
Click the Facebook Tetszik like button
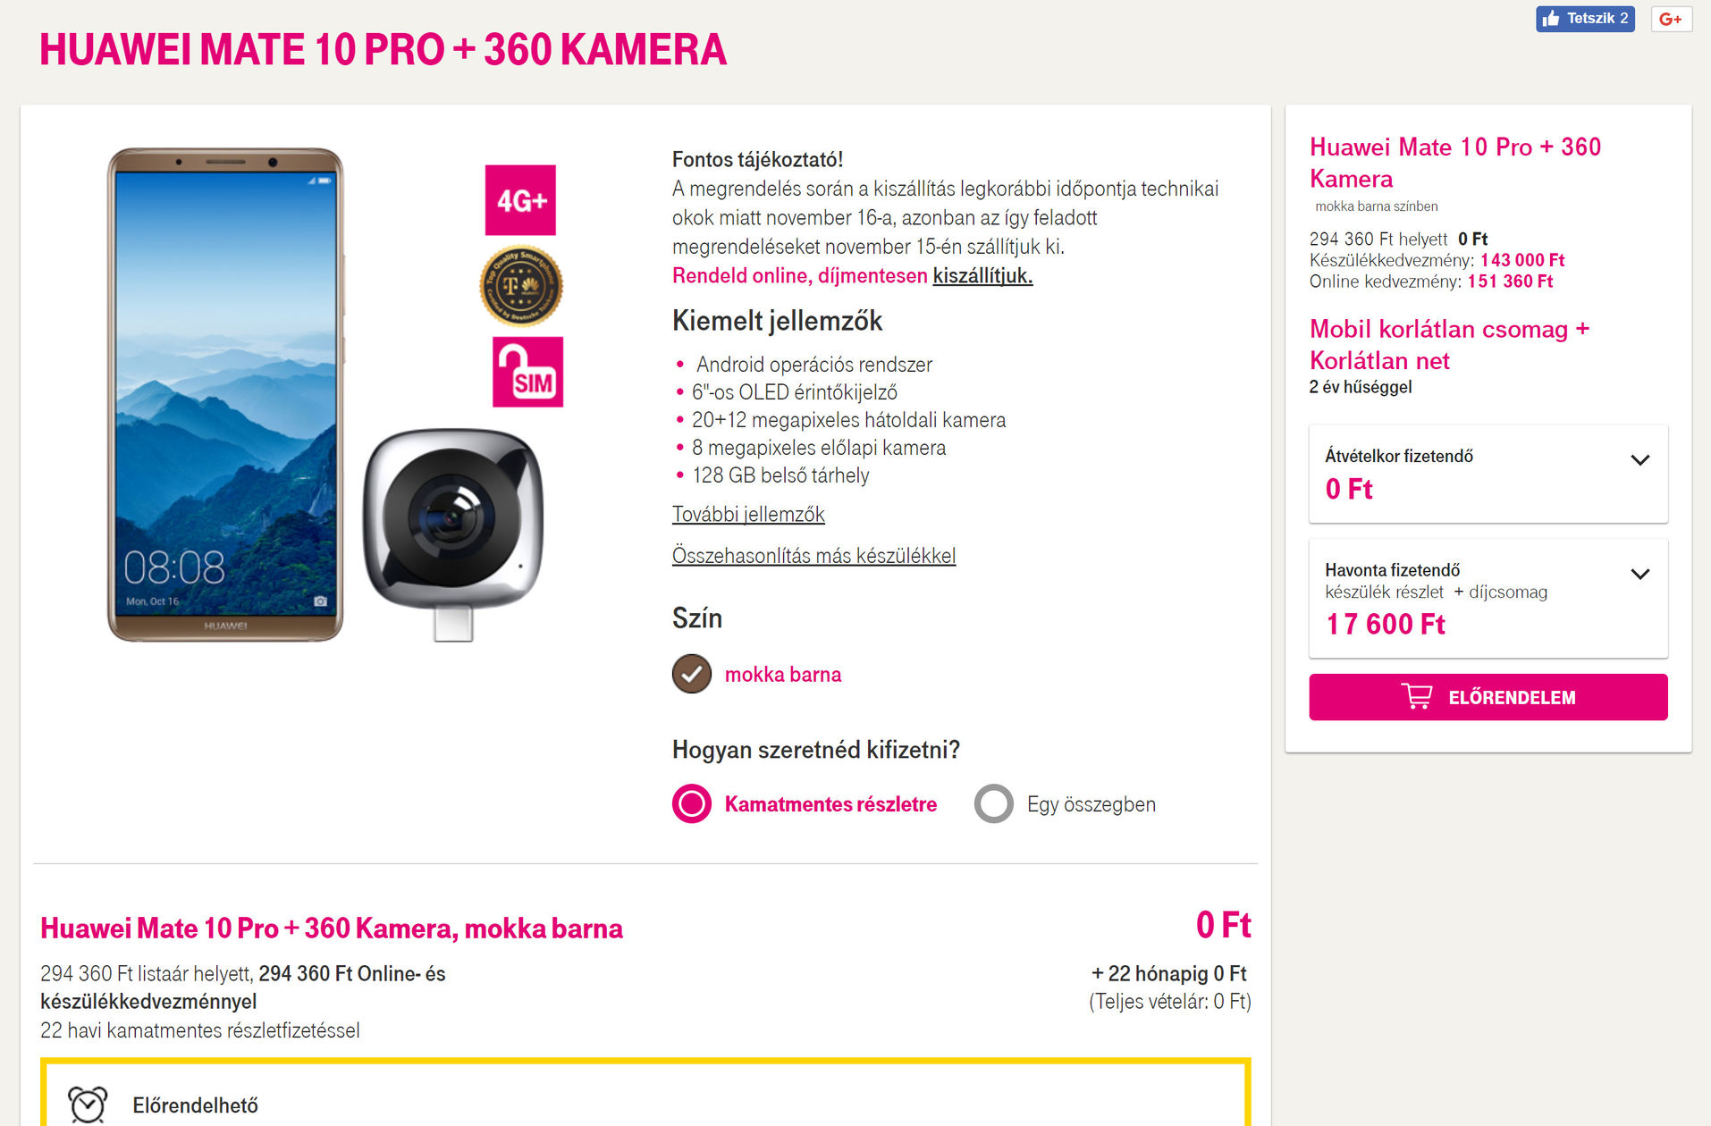click(1585, 18)
